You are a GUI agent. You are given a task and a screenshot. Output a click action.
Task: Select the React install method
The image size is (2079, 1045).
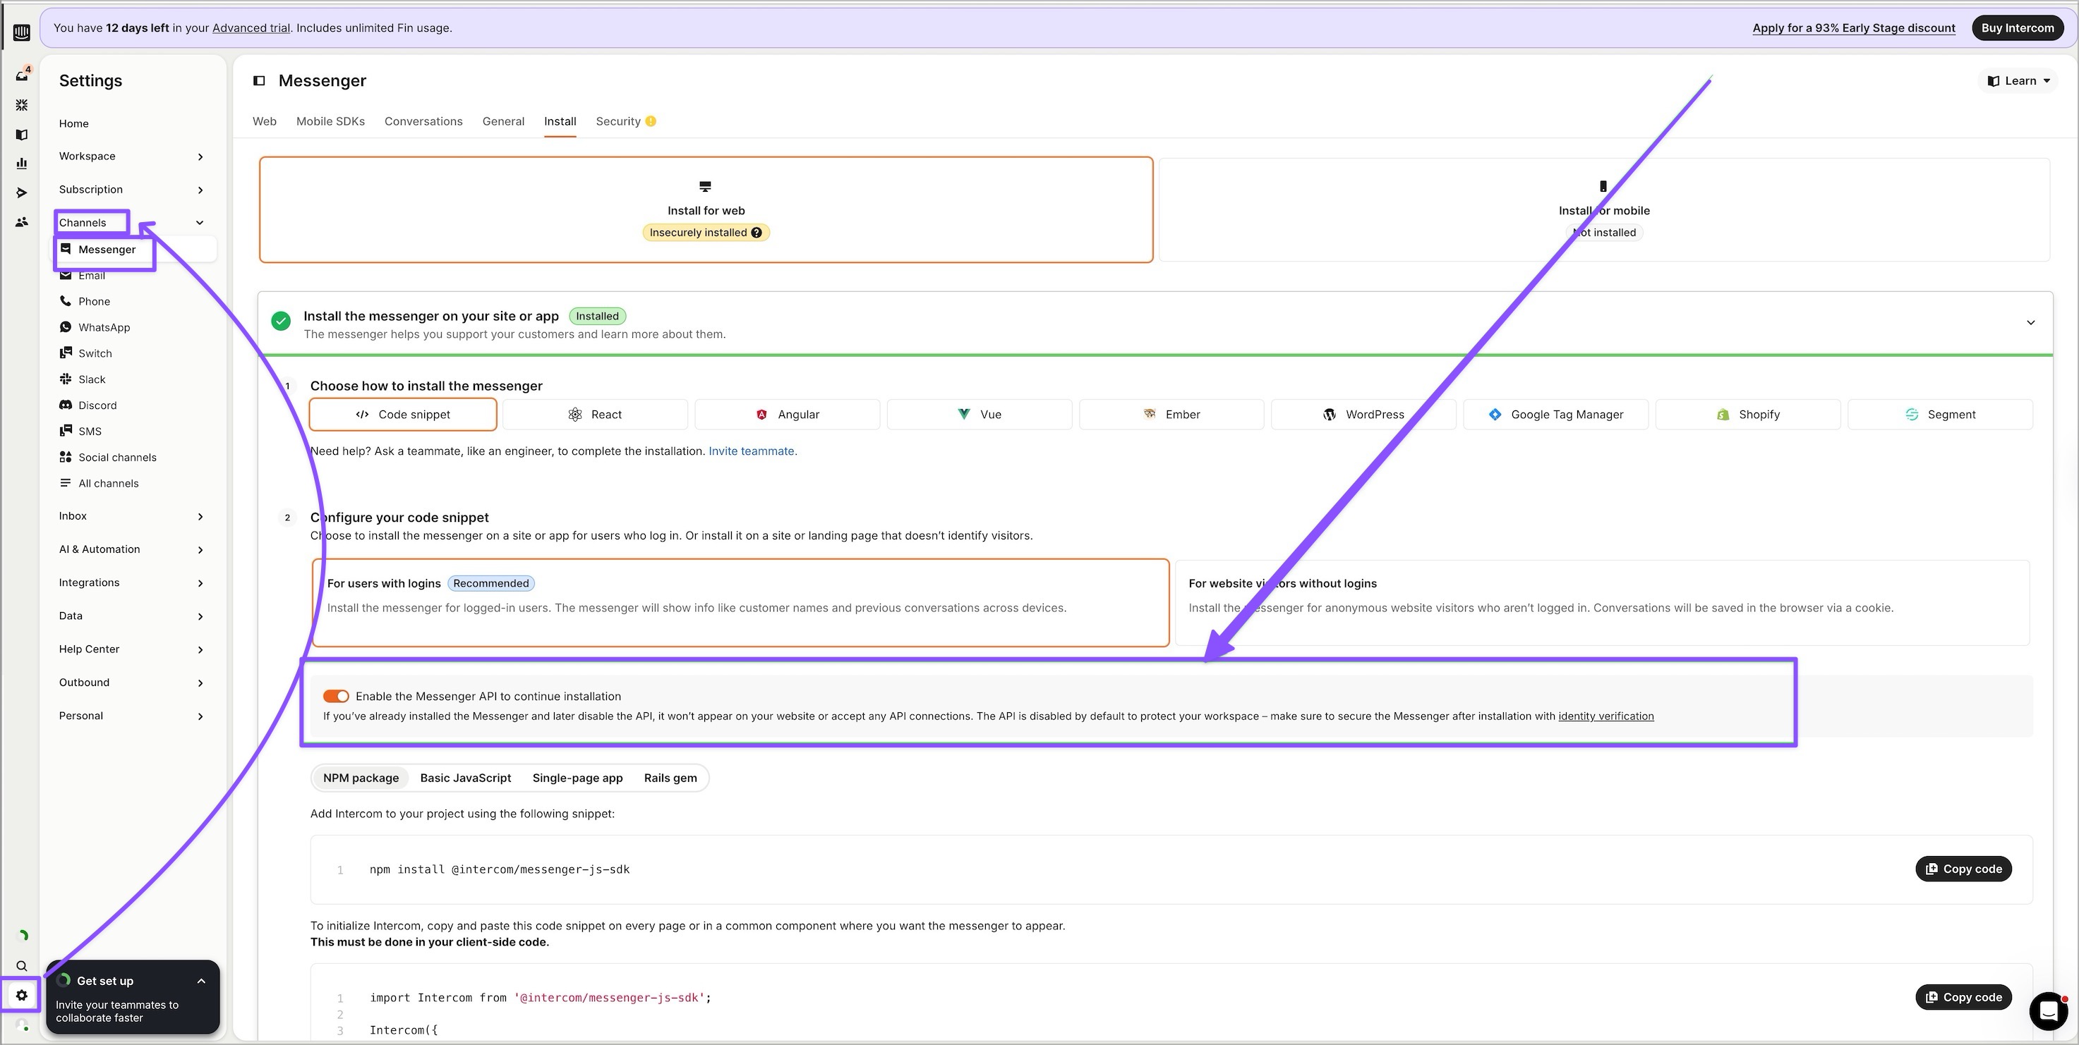click(x=595, y=415)
